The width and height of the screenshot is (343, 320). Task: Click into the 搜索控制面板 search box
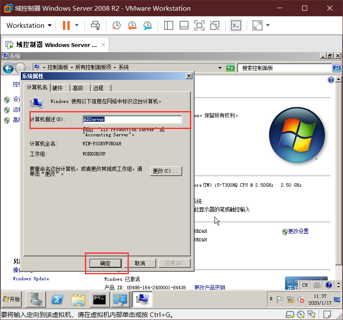[285, 68]
